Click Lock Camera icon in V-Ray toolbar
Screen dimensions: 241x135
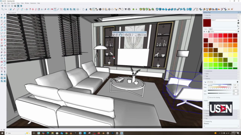[145, 35]
